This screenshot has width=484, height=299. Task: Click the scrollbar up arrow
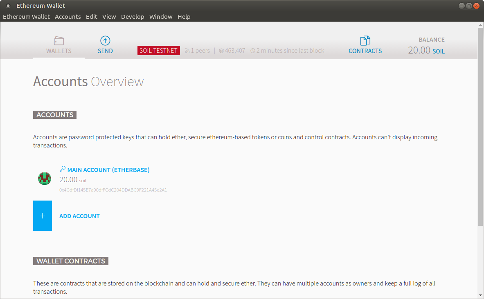click(x=480, y=25)
